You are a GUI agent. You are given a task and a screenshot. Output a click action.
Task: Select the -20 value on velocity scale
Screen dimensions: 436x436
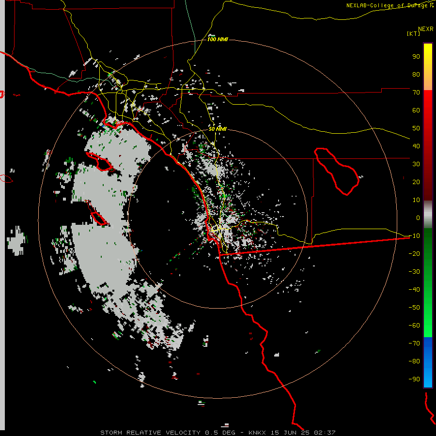tap(414, 254)
